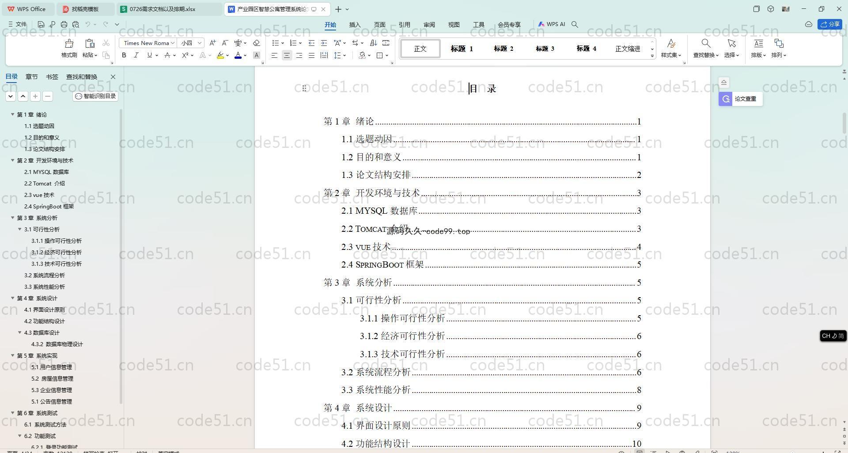This screenshot has height=453, width=848.
Task: Select the 标题 1 style in gallery
Action: (462, 49)
